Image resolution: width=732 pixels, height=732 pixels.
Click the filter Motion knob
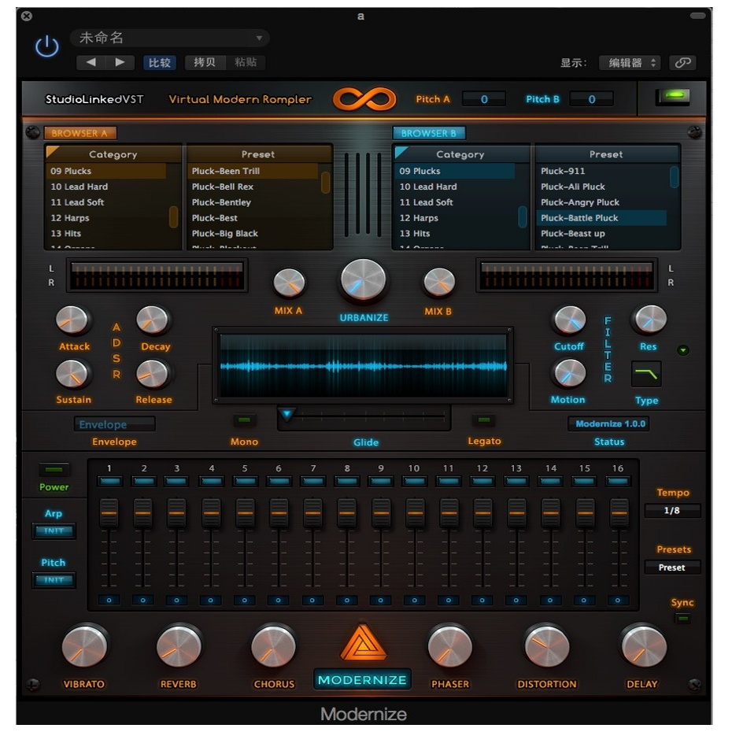(x=570, y=373)
